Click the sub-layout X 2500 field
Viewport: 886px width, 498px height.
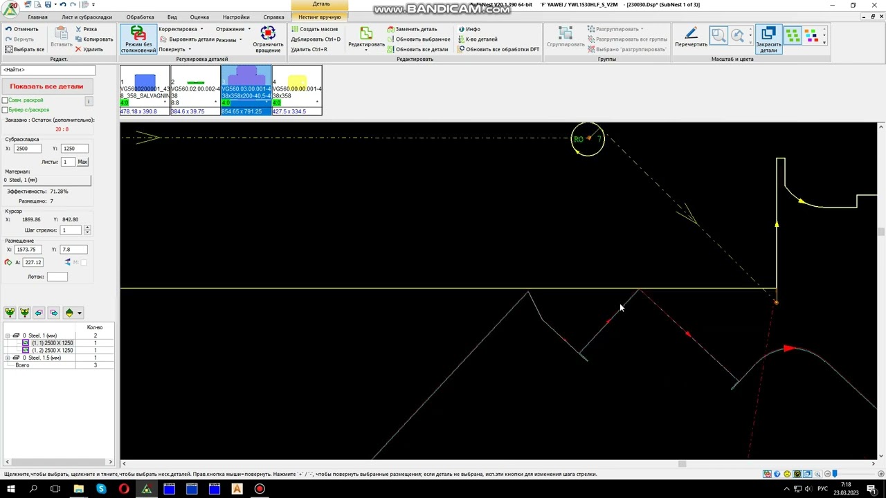(x=26, y=149)
